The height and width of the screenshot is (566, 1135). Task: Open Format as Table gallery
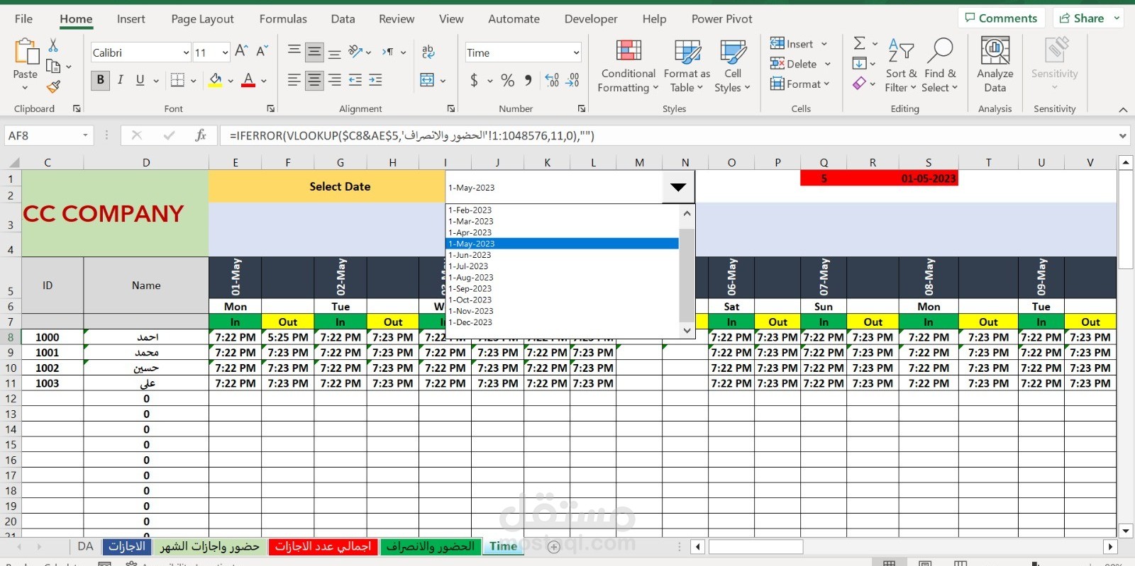687,66
